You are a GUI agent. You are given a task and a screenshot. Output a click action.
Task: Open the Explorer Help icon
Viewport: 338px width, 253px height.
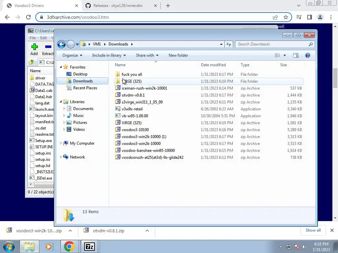pyautogui.click(x=308, y=55)
